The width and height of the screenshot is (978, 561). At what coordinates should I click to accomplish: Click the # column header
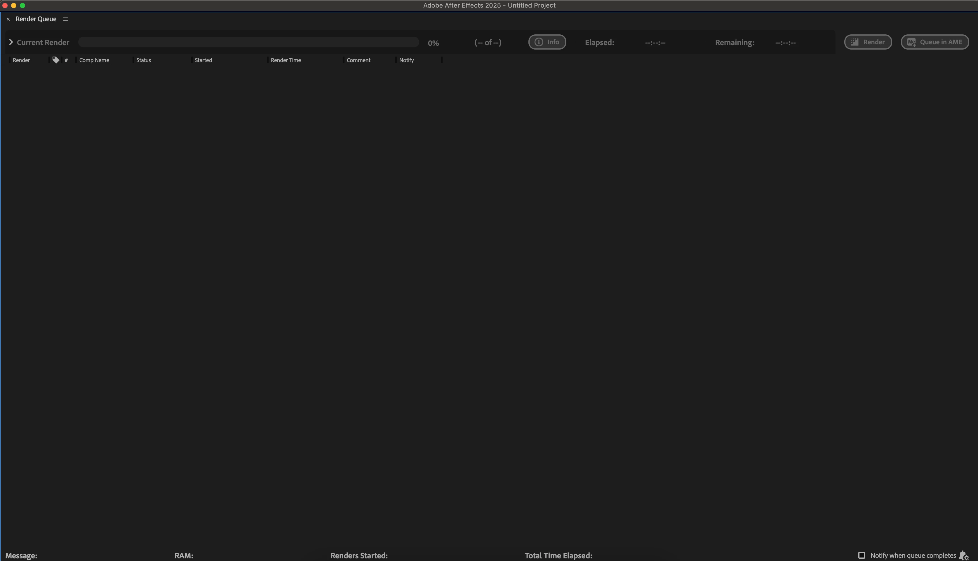tap(66, 60)
